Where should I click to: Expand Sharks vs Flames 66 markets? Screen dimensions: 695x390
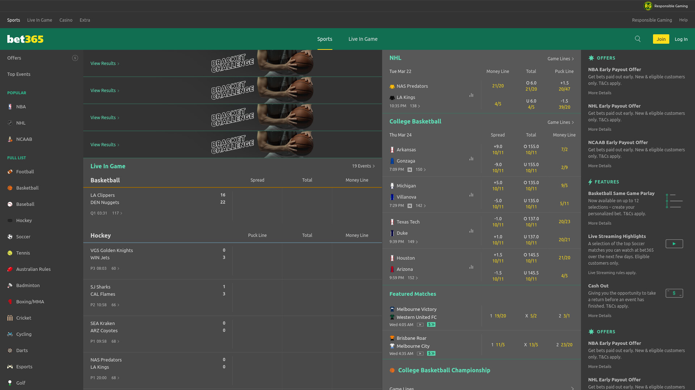pyautogui.click(x=115, y=305)
